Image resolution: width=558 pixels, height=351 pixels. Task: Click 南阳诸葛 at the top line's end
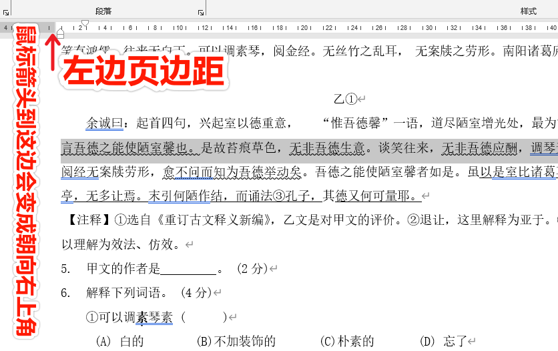pos(528,51)
